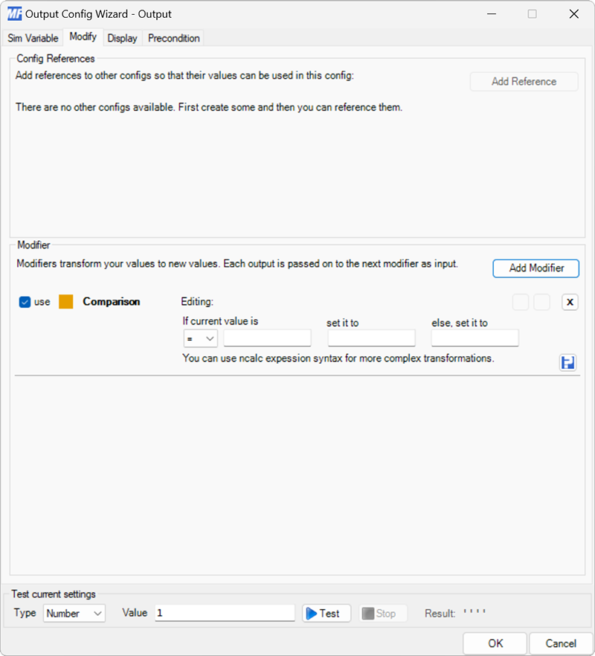Add a new modifier with Add Modifier

[535, 268]
